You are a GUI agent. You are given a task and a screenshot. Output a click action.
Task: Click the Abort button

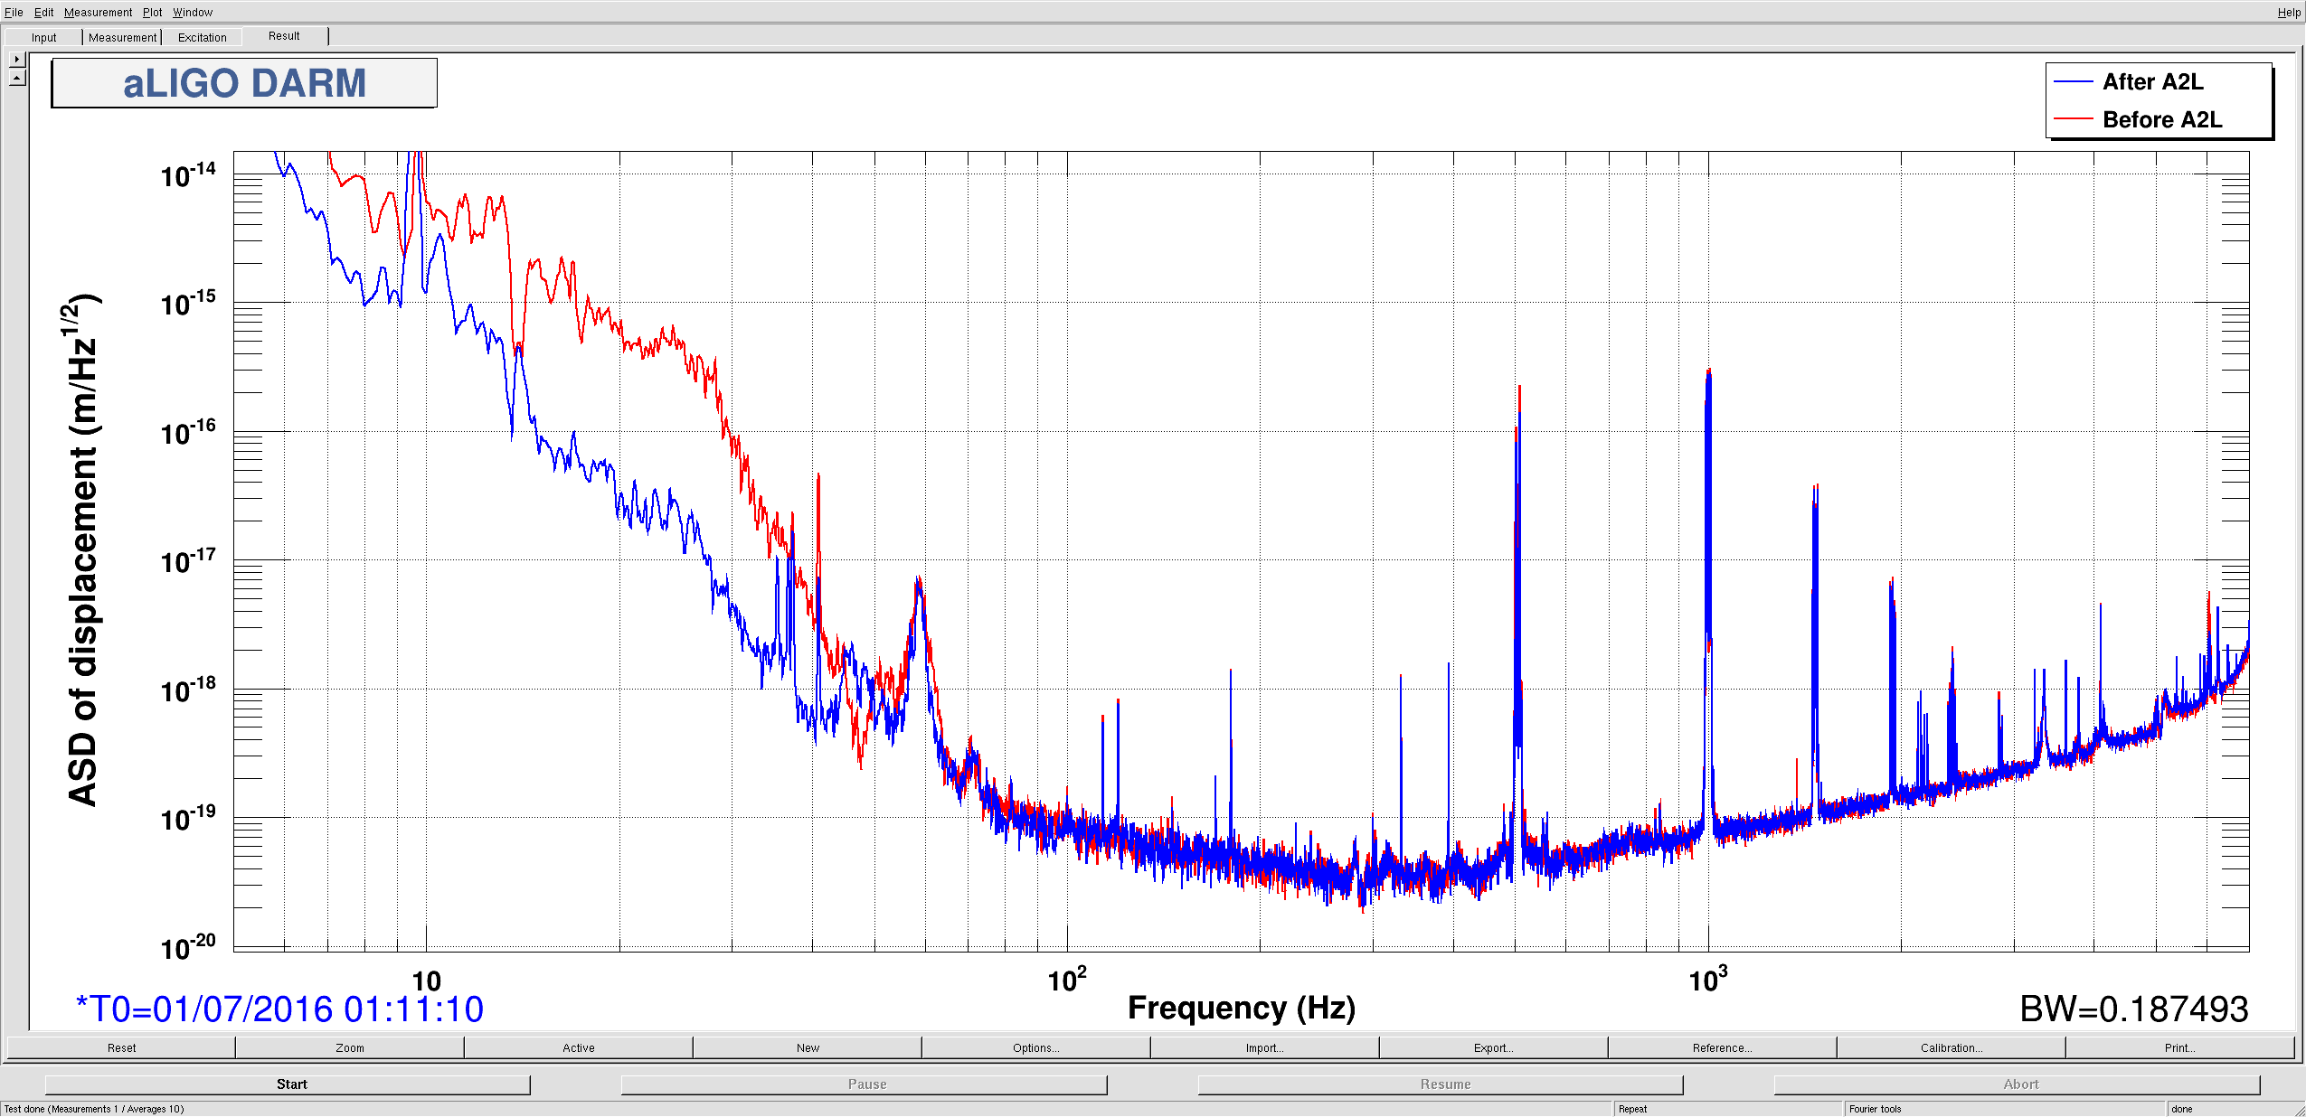[x=2017, y=1084]
